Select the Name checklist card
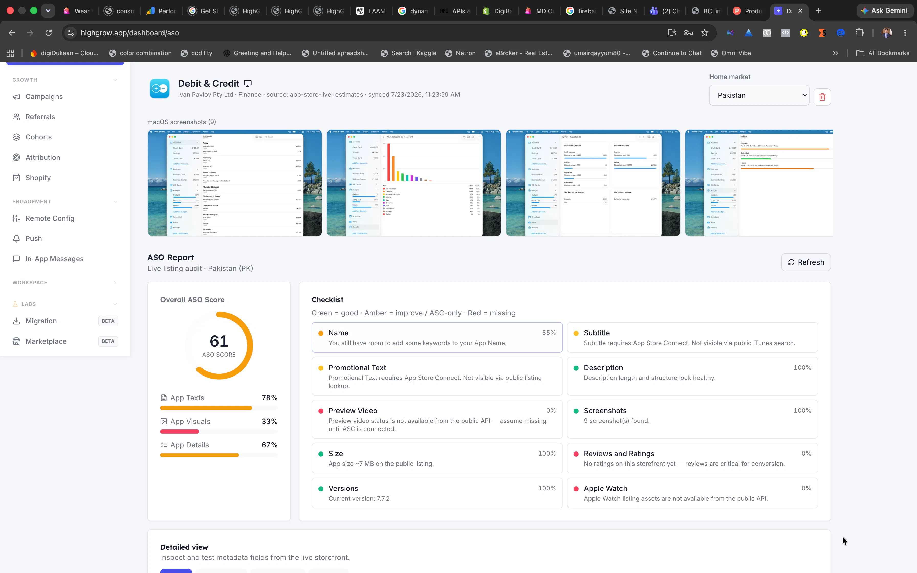The image size is (917, 573). pyautogui.click(x=437, y=337)
